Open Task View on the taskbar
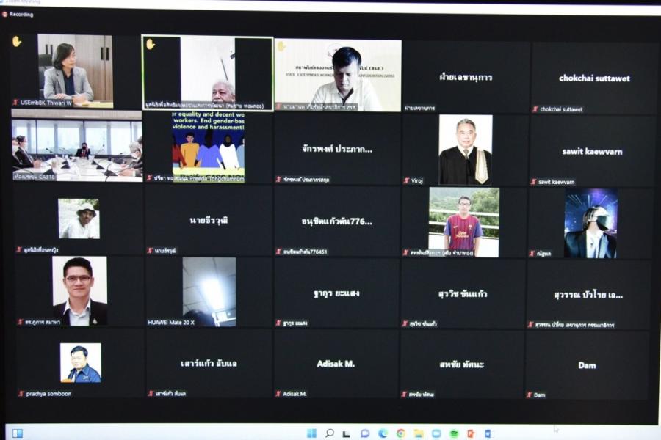The image size is (661, 440). 347,433
